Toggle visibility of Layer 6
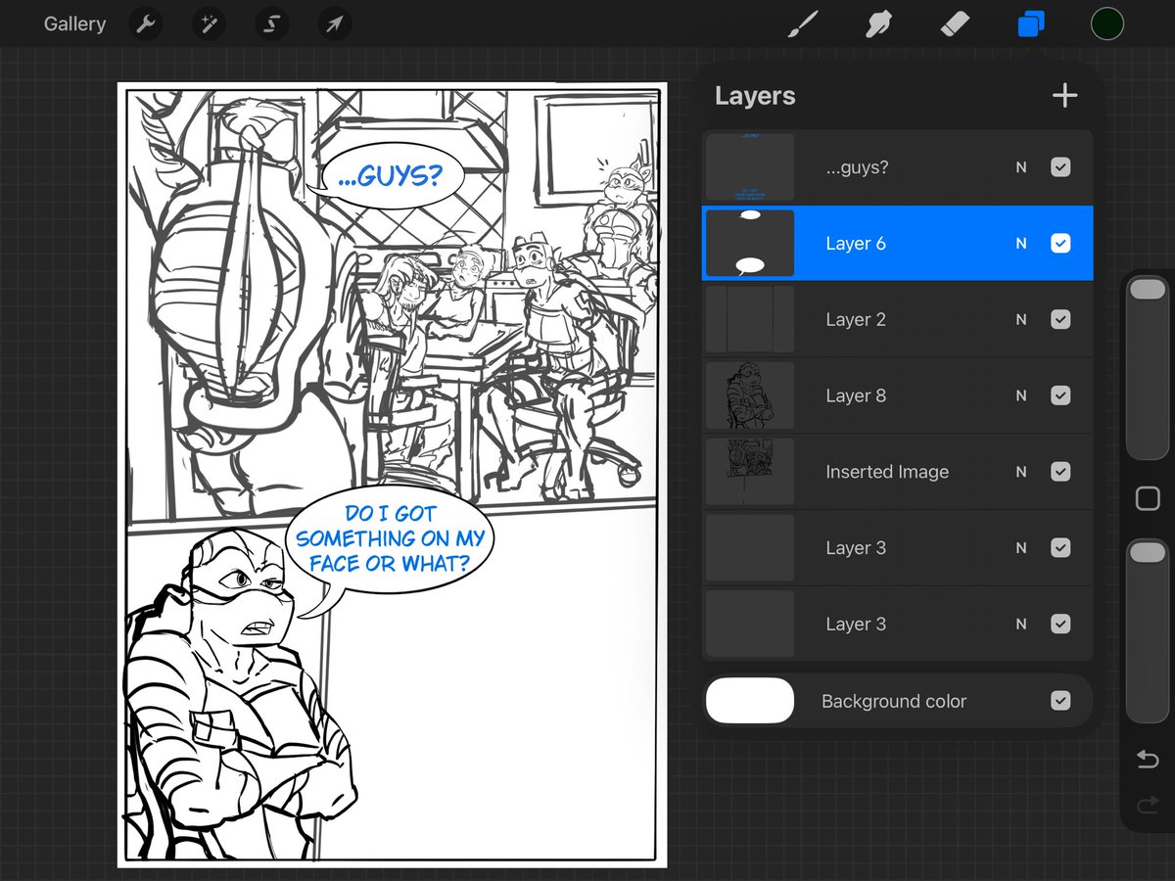 1060,244
